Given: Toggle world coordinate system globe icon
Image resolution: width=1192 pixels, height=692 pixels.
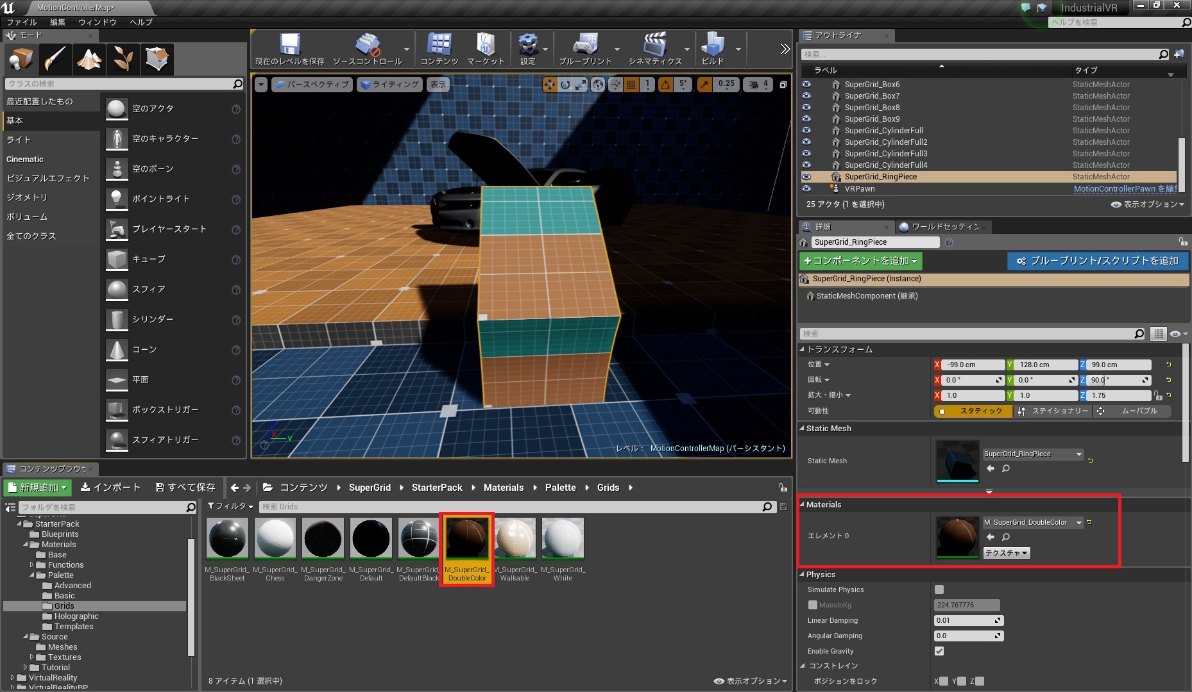Looking at the screenshot, I should click(x=598, y=85).
